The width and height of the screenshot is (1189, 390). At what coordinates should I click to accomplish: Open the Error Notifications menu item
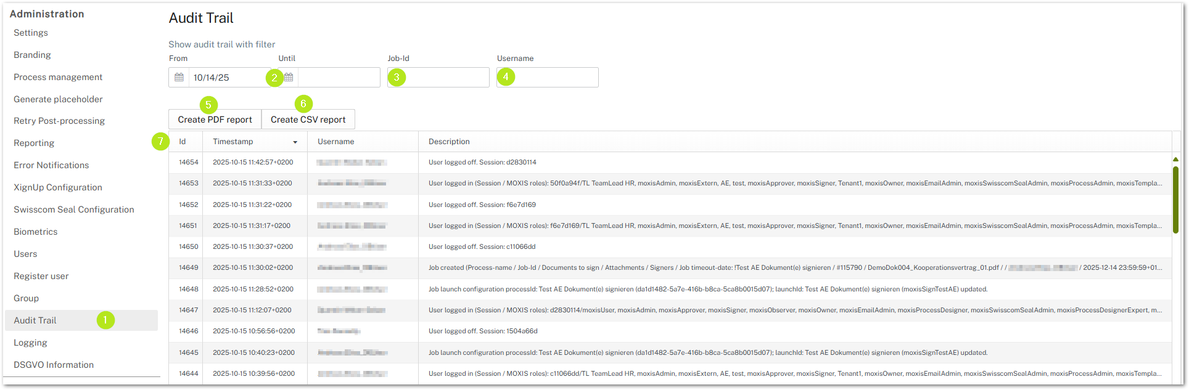tap(51, 165)
